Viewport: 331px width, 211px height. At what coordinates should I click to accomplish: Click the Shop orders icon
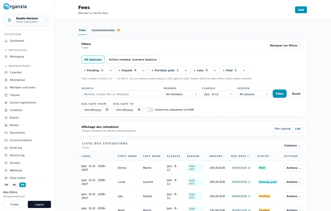pos(6,178)
